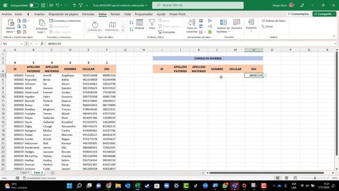Click the filter icon in quick-access toolbar
Screen dimensions: 339x191
(81, 5)
